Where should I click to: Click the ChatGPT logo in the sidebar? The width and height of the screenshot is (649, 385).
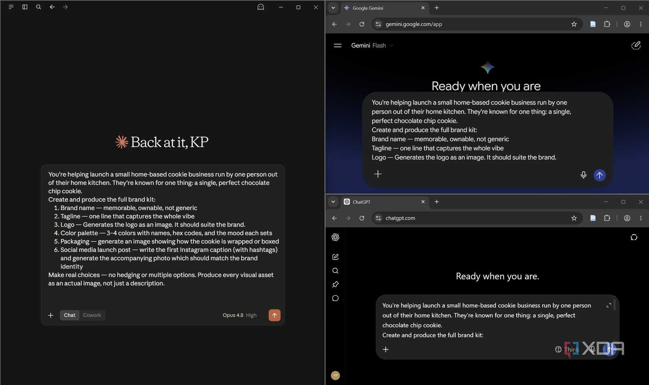pos(336,237)
